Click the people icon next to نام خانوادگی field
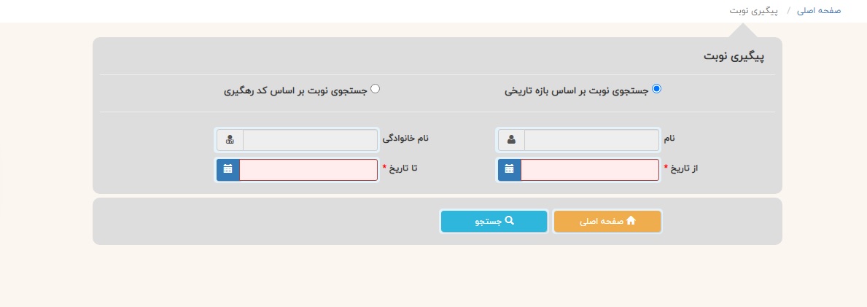Screen dimensions: 867x307 [x=230, y=139]
